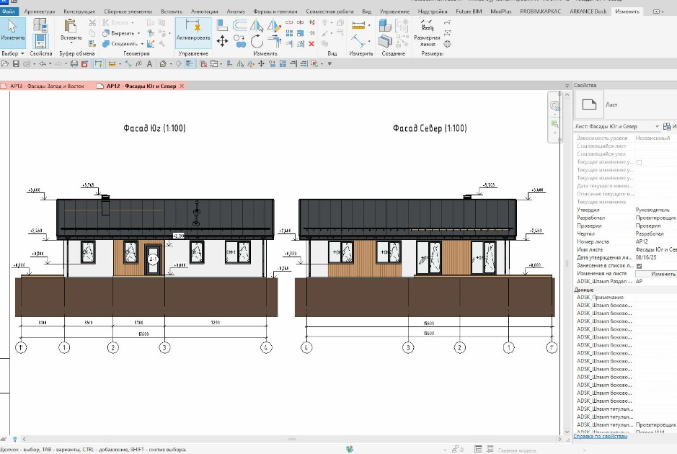Switch to the ModPlus ribbon tab

click(501, 12)
